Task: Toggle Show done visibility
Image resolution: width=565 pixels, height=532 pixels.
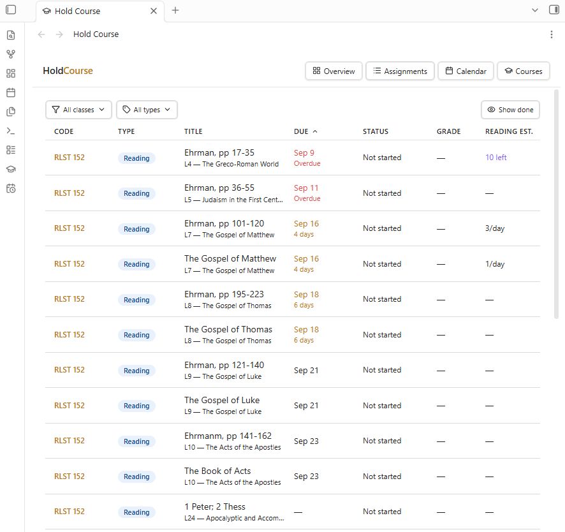Action: (x=510, y=110)
